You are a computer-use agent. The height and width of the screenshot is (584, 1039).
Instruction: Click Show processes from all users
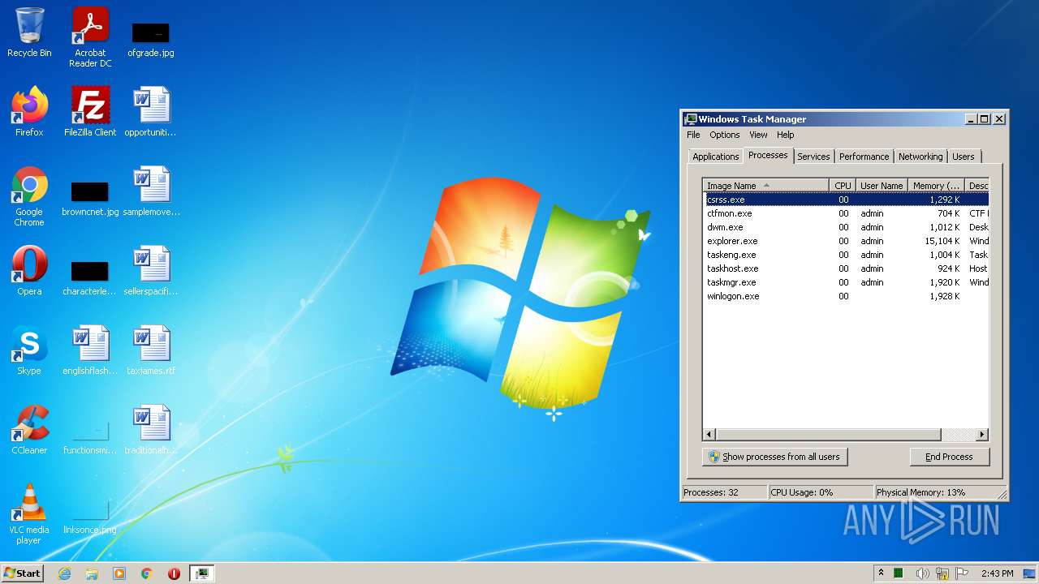coord(774,457)
